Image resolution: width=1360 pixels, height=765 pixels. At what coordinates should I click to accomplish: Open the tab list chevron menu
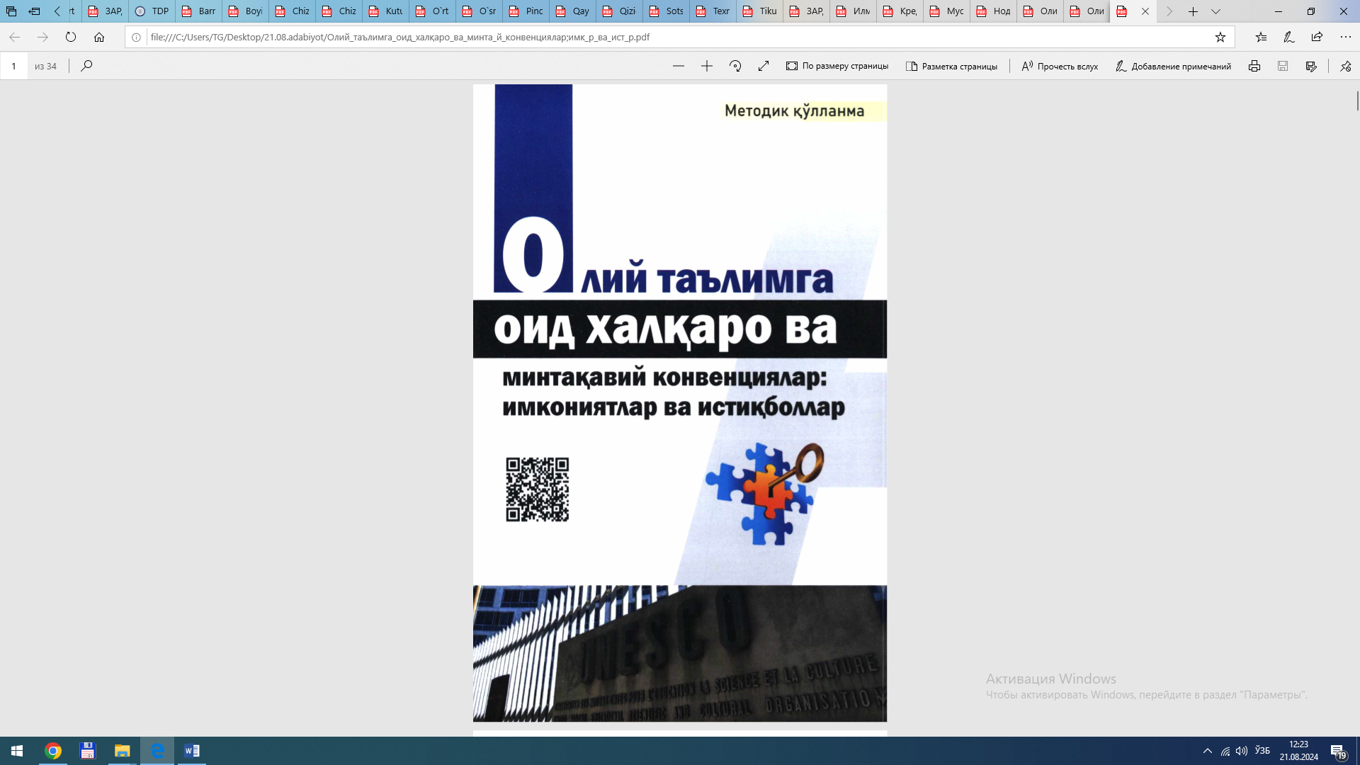(x=1215, y=12)
